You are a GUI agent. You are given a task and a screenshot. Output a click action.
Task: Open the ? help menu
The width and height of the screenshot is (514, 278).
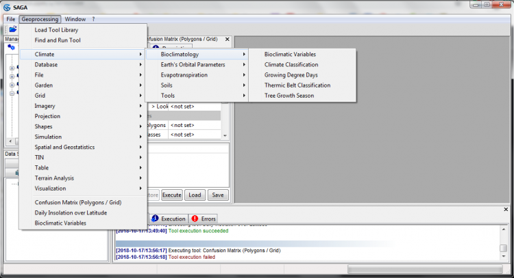tap(93, 19)
